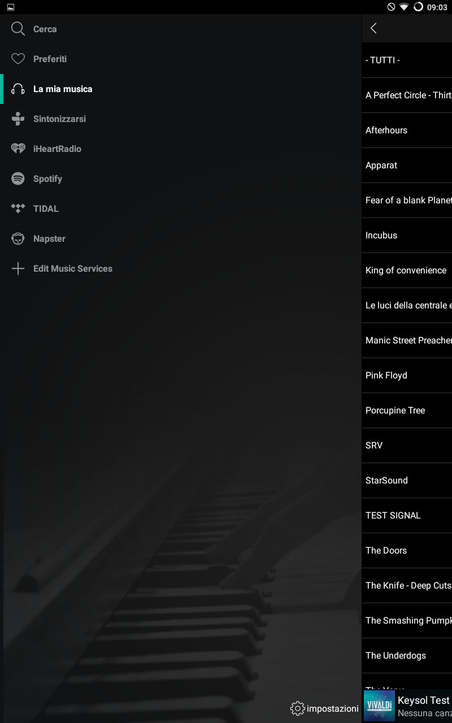
Task: Select King of convenience entry
Action: [407, 270]
